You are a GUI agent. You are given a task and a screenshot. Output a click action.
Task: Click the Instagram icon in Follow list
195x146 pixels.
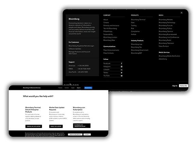tap(121, 66)
